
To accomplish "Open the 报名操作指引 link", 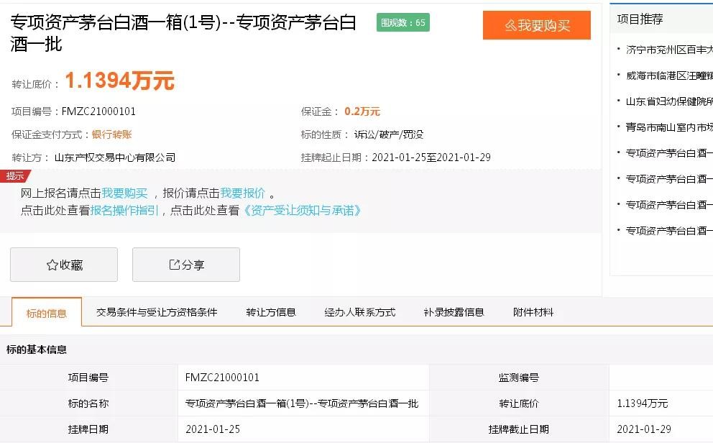I will click(124, 211).
